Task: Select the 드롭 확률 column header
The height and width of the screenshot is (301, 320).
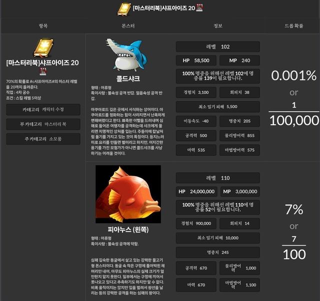Action: click(293, 25)
